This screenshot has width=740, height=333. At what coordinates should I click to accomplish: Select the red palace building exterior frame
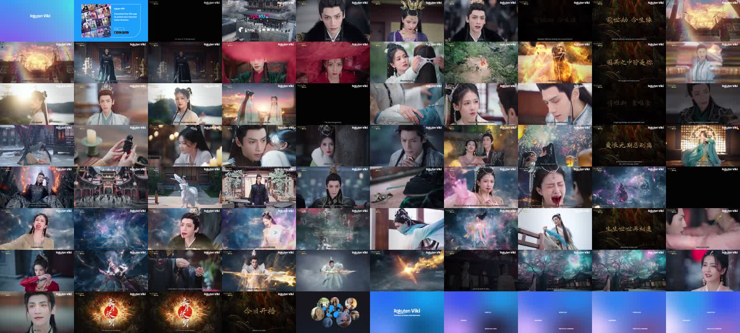[111, 187]
